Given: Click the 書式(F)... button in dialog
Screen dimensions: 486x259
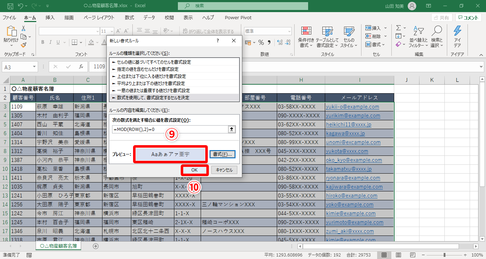Looking at the screenshot, I should coord(222,154).
